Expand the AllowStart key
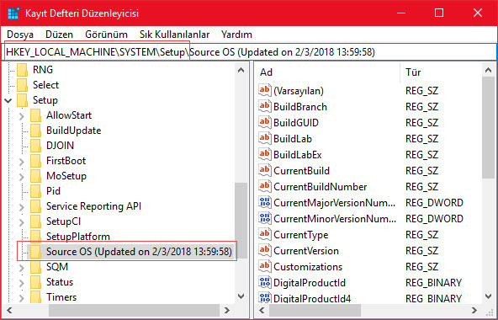Screen dimensions: 498x320 (21, 115)
